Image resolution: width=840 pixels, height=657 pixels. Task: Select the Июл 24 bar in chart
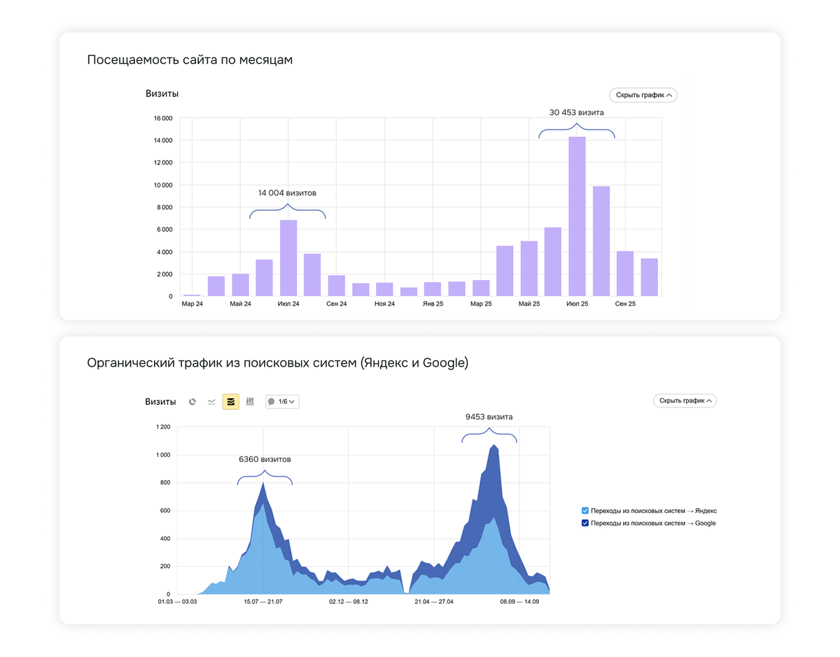pyautogui.click(x=288, y=258)
